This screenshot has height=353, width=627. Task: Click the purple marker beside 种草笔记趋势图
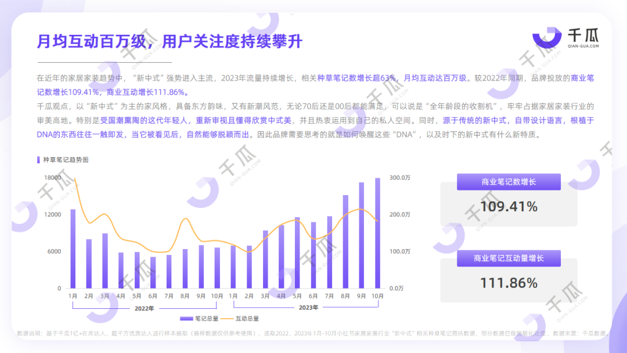(38, 159)
